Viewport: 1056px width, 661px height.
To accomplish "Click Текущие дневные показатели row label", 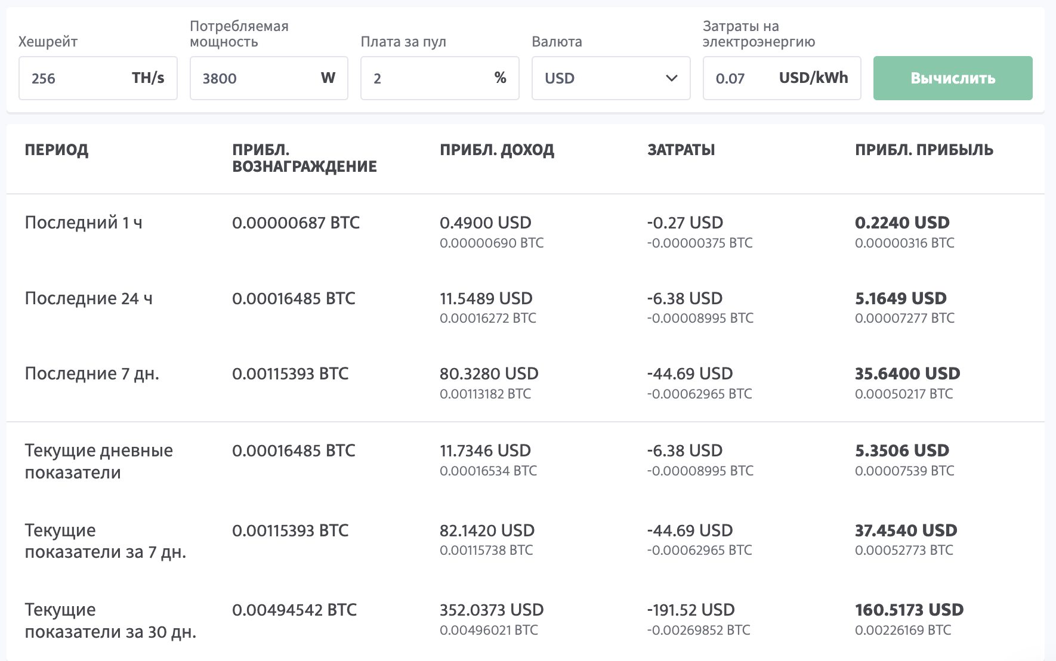I will pos(98,461).
